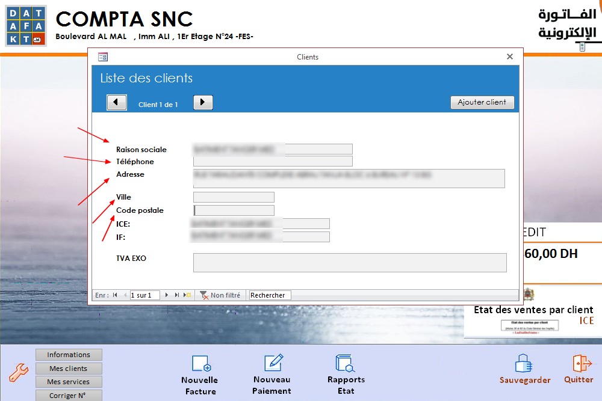Open Rapports Etat icon
The image size is (602, 401).
pos(345,363)
